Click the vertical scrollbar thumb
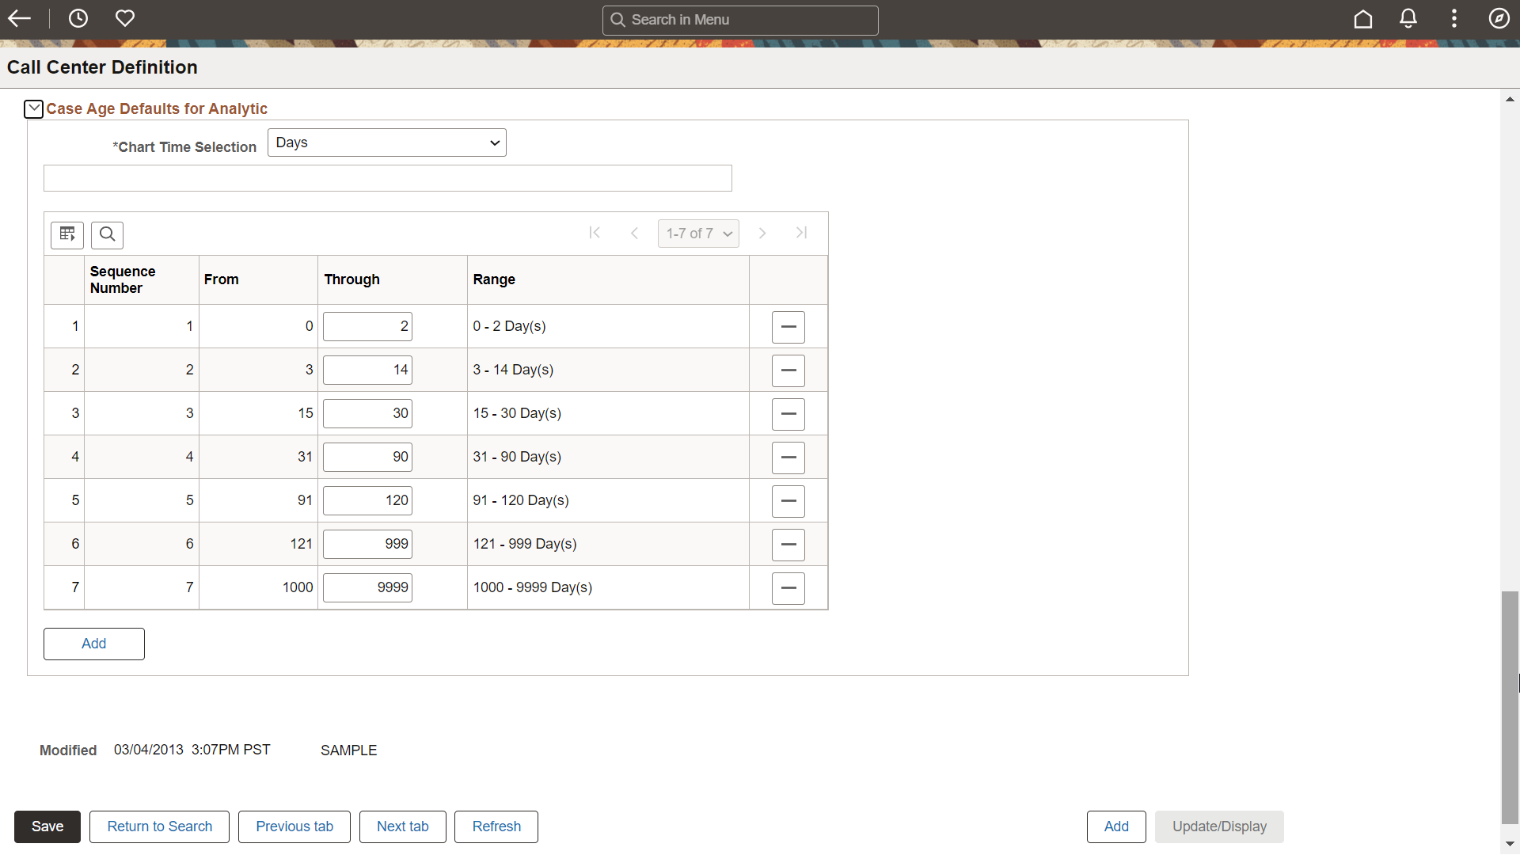This screenshot has height=855, width=1520. pyautogui.click(x=1510, y=708)
